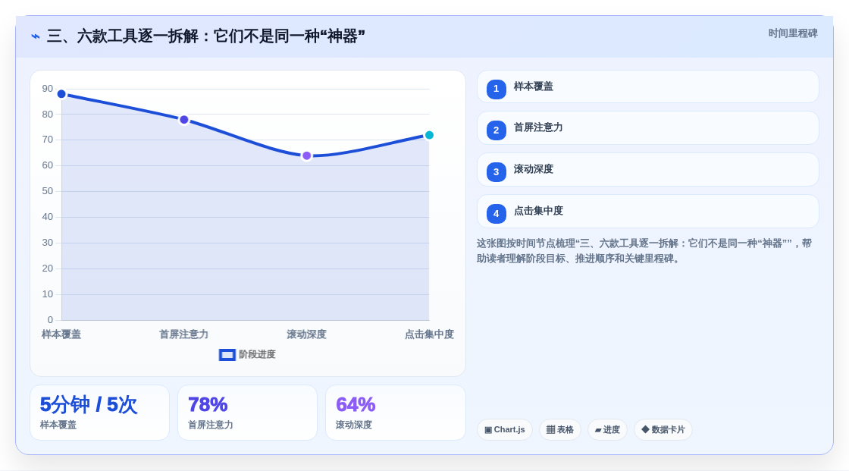Viewport: 849px width, 471px height.
Task: Click the Chart.js tag chip
Action: tap(505, 430)
